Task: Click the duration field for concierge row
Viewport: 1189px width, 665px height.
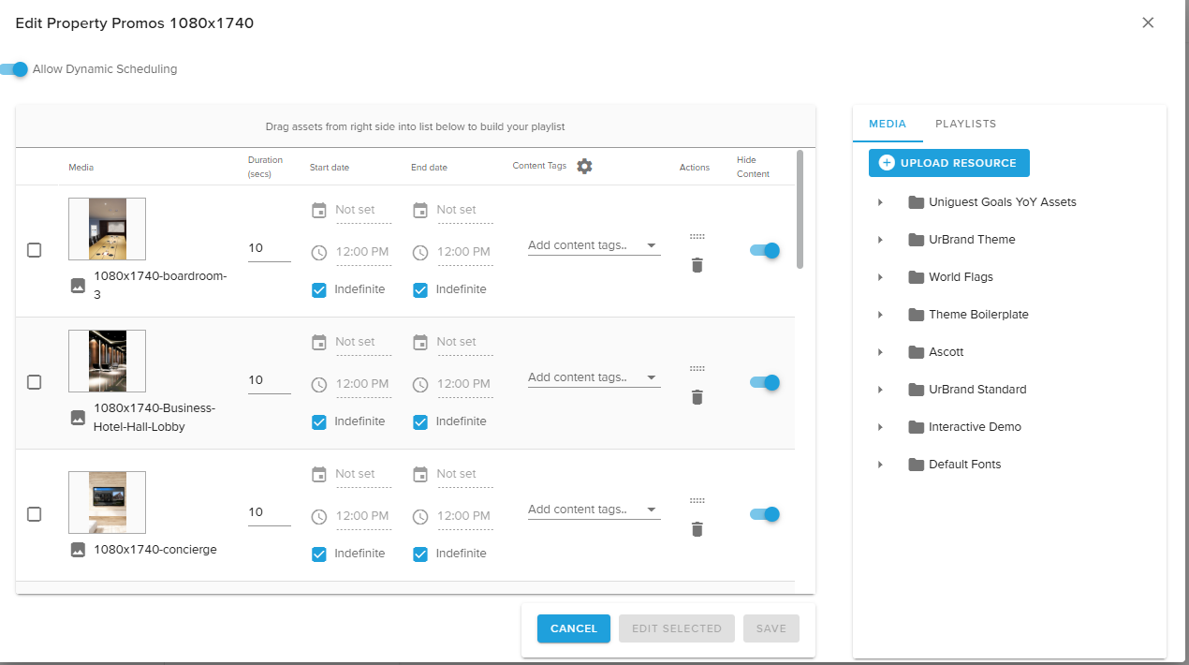Action: (x=268, y=513)
